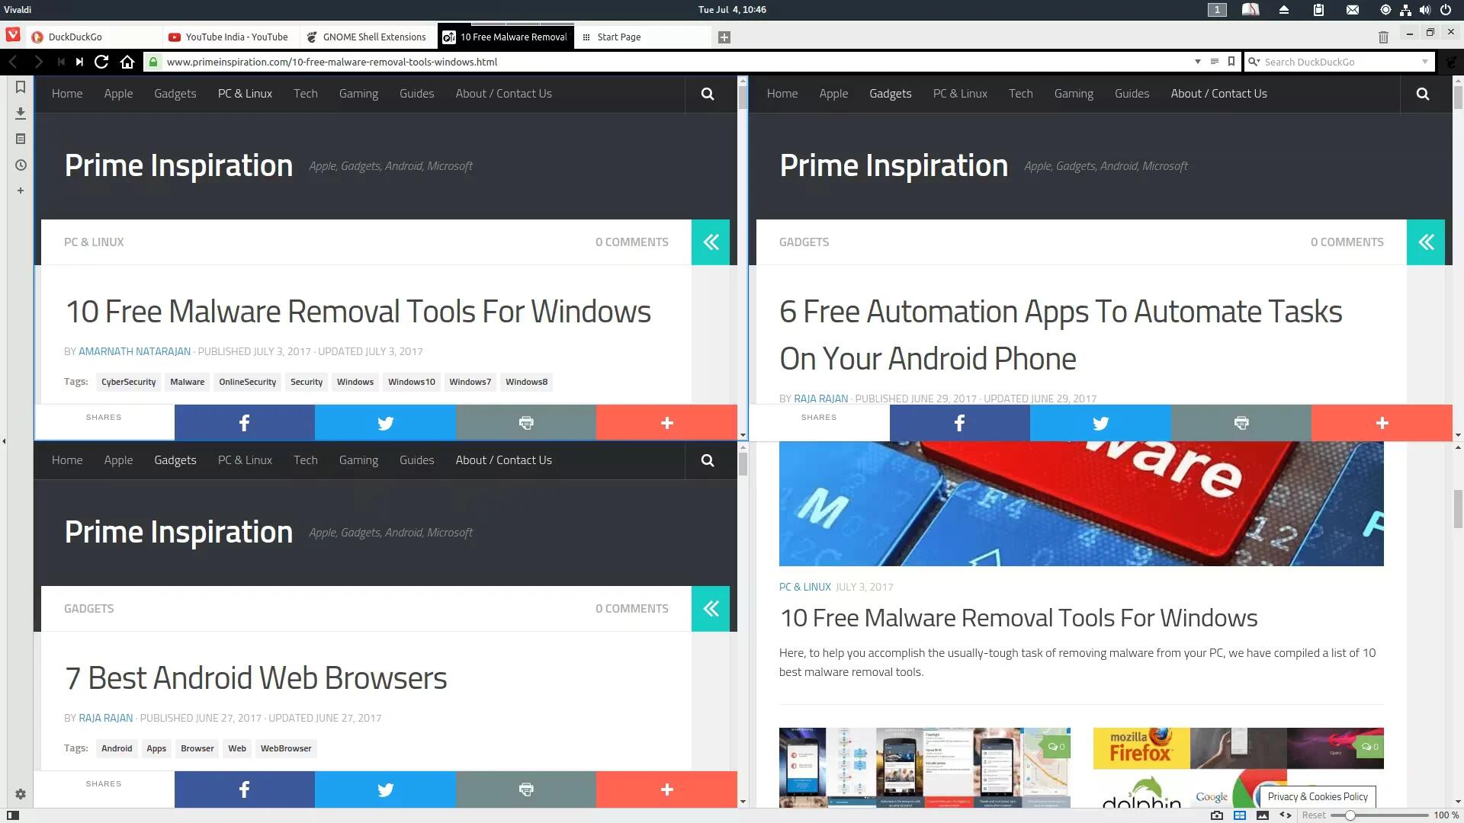Click the Vivaldi home button
This screenshot has height=823, width=1464.
tap(127, 61)
